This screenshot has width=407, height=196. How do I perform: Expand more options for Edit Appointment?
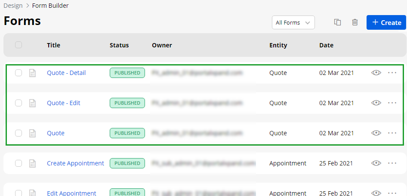[392, 193]
